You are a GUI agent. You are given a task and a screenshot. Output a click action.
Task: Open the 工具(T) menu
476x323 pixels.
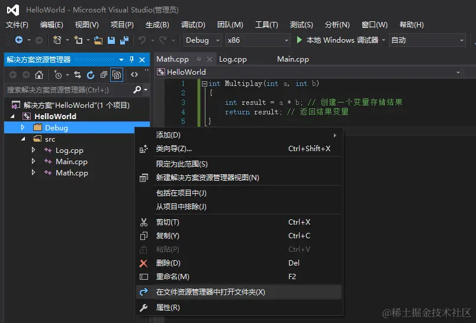[266, 25]
